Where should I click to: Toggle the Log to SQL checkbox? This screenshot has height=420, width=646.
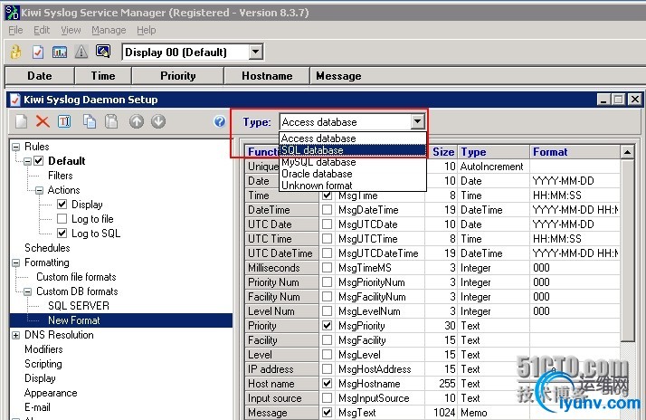click(x=62, y=233)
